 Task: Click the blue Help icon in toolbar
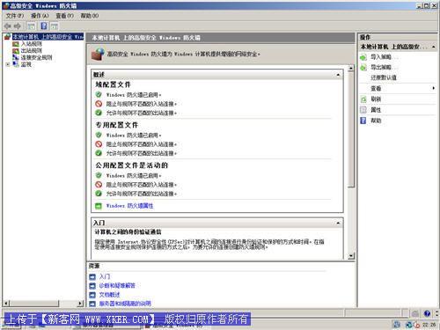tap(44, 26)
